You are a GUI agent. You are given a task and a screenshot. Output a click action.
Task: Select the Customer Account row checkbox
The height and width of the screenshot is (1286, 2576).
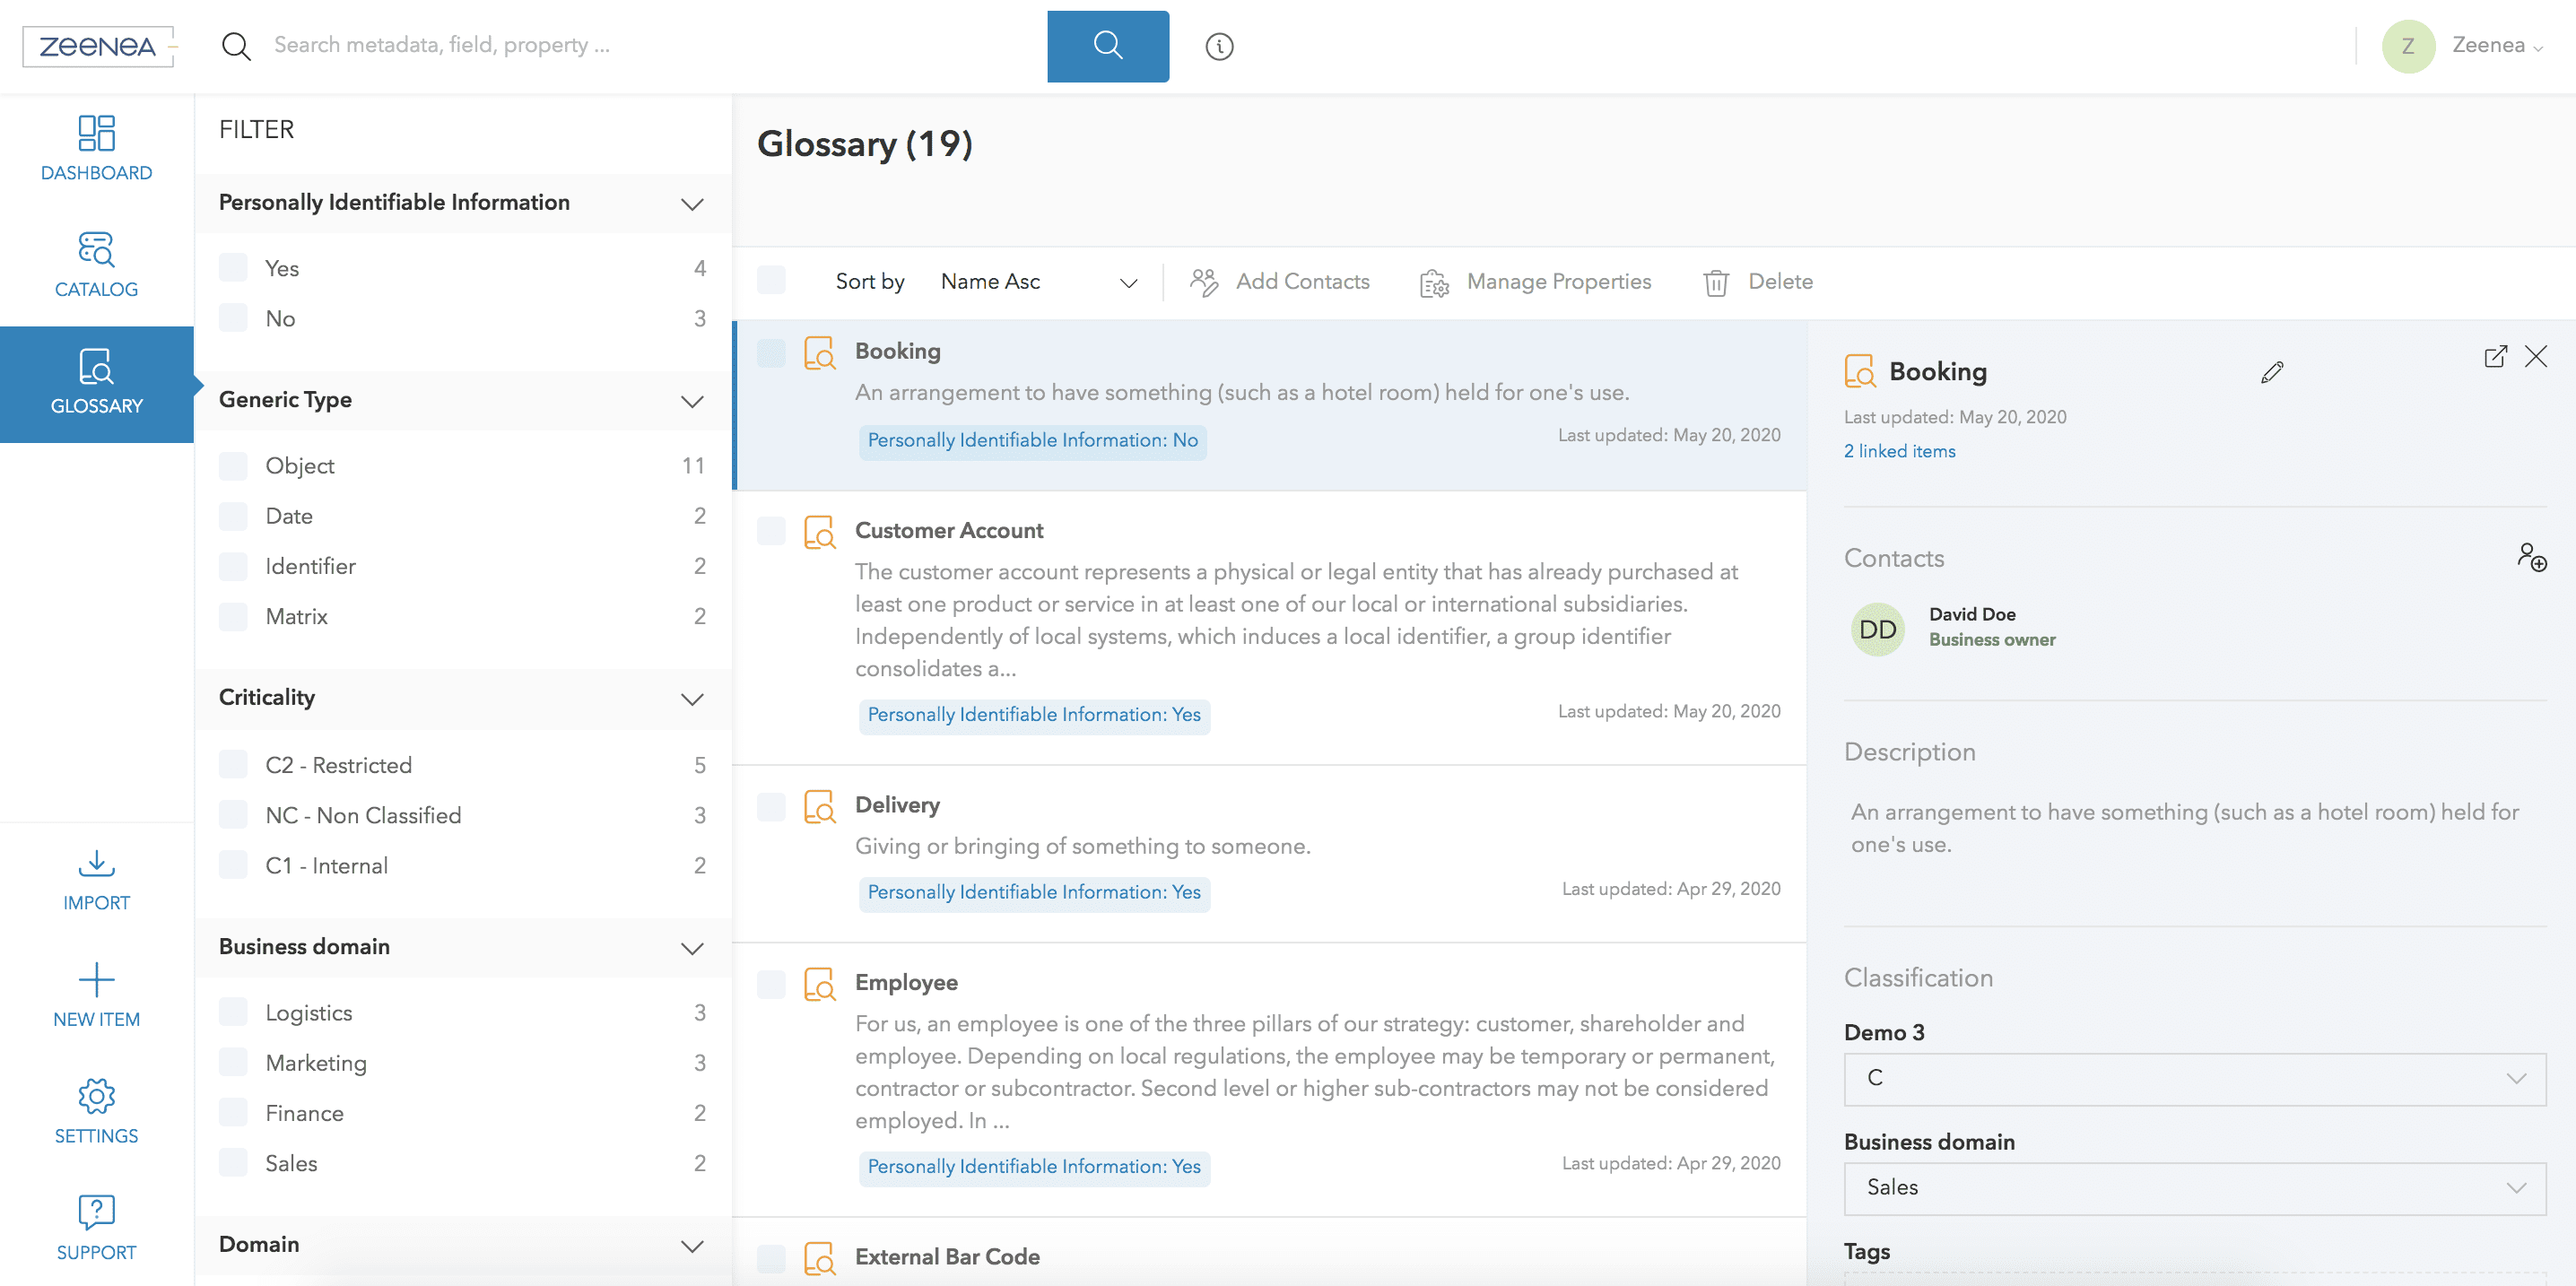tap(771, 531)
